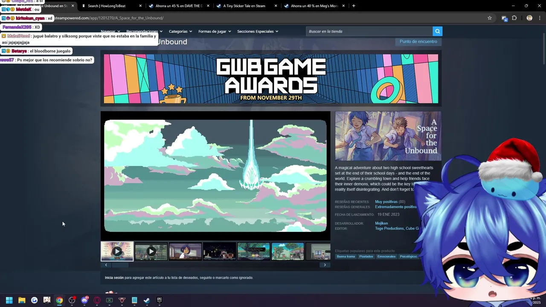
Task: Click the main trailer video player
Action: (215, 176)
